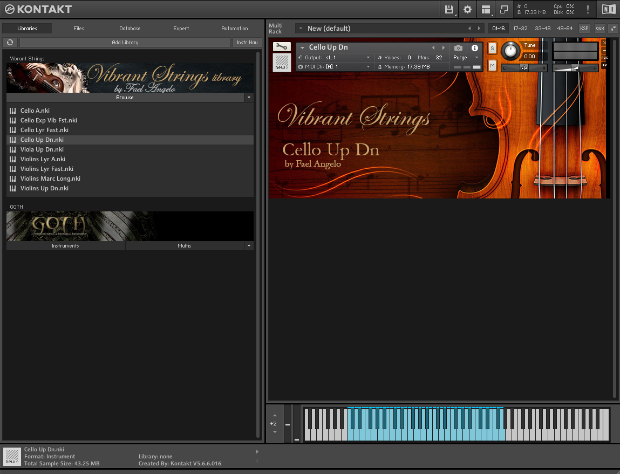Toggle the KSP script editor
Image resolution: width=620 pixels, height=474 pixels.
pyautogui.click(x=584, y=29)
